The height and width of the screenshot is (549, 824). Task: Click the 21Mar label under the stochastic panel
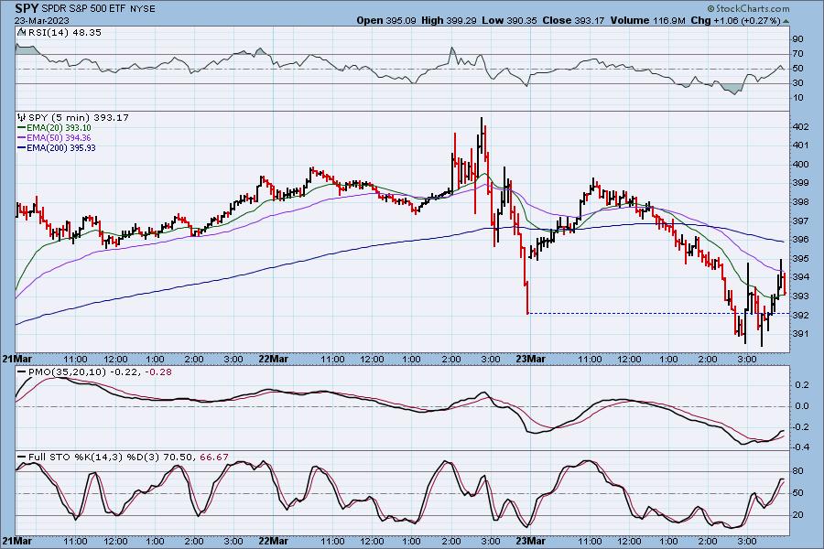tap(16, 541)
